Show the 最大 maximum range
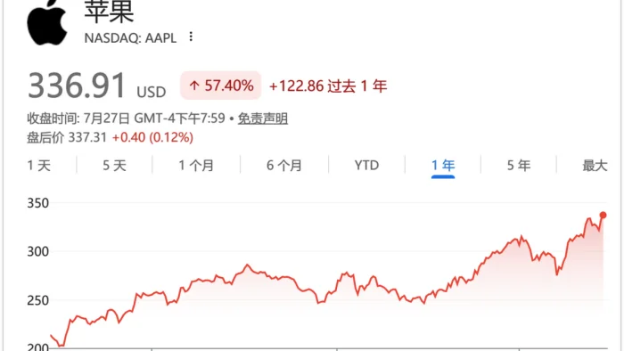 click(x=595, y=166)
